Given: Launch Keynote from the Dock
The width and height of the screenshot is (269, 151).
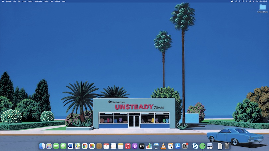Looking at the screenshot, I should click(x=156, y=146).
